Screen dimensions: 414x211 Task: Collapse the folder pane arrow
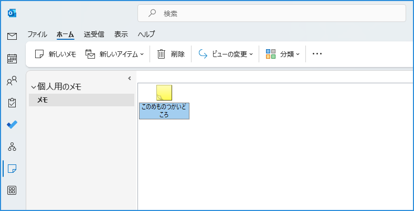[130, 78]
